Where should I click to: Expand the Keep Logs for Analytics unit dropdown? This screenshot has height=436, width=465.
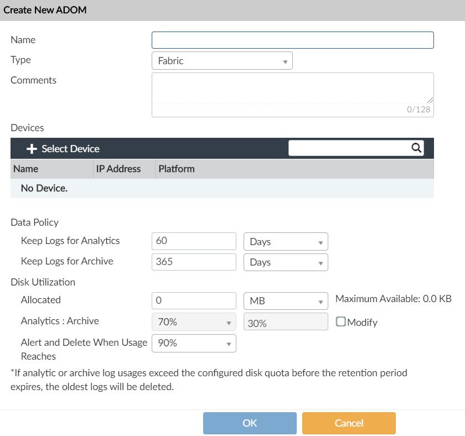click(286, 242)
